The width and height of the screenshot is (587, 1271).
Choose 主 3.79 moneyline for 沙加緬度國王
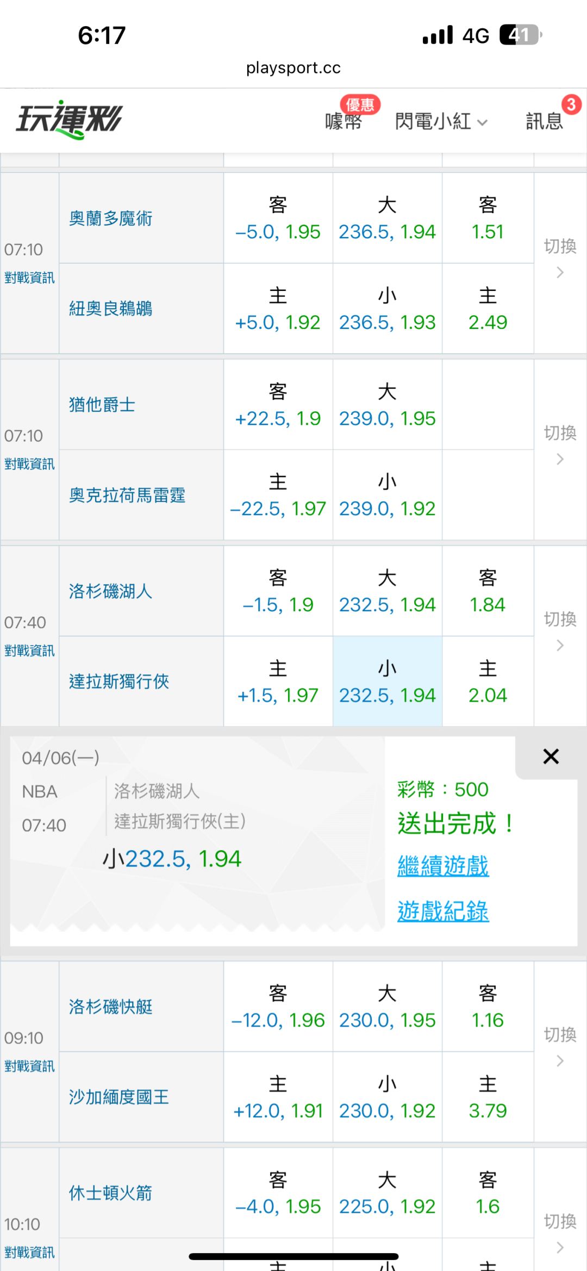pos(488,1098)
